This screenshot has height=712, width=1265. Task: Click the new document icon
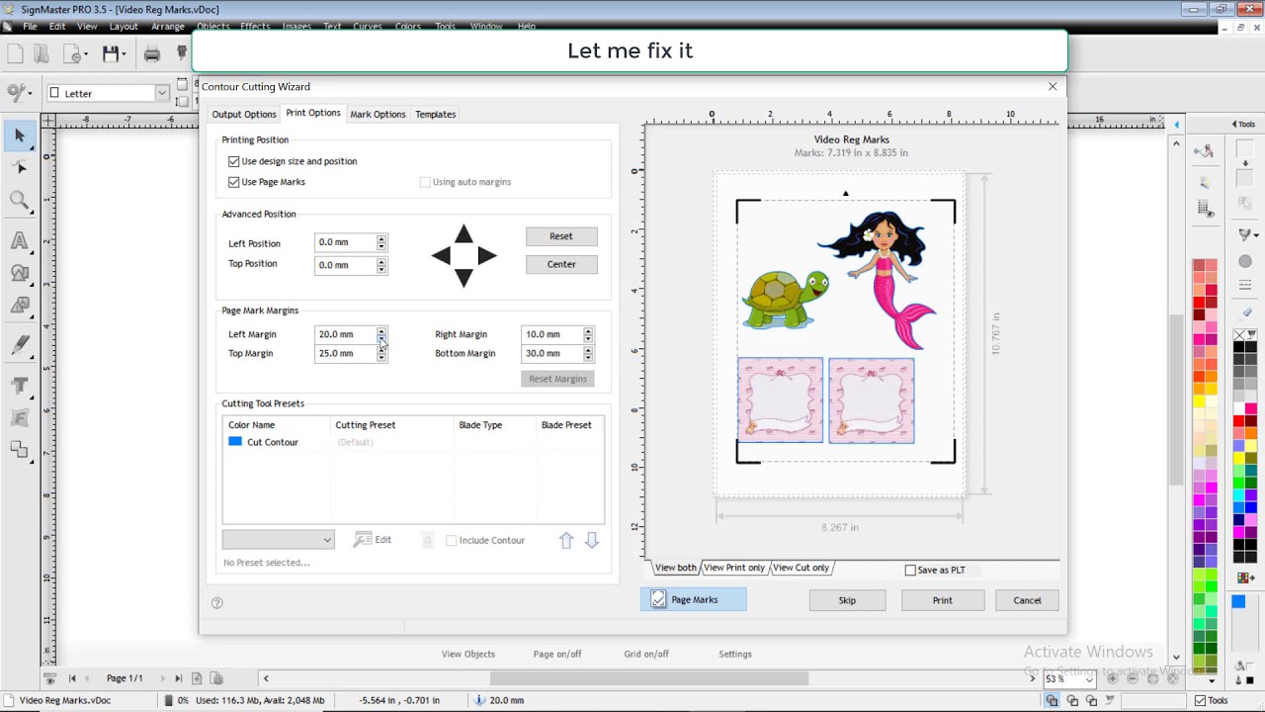click(15, 53)
